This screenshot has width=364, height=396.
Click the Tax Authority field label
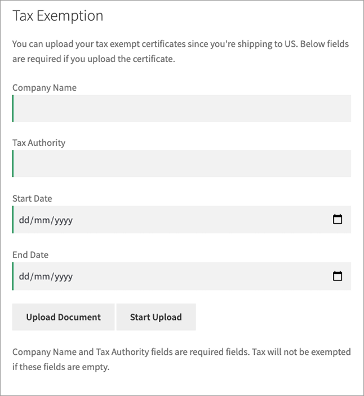(39, 143)
